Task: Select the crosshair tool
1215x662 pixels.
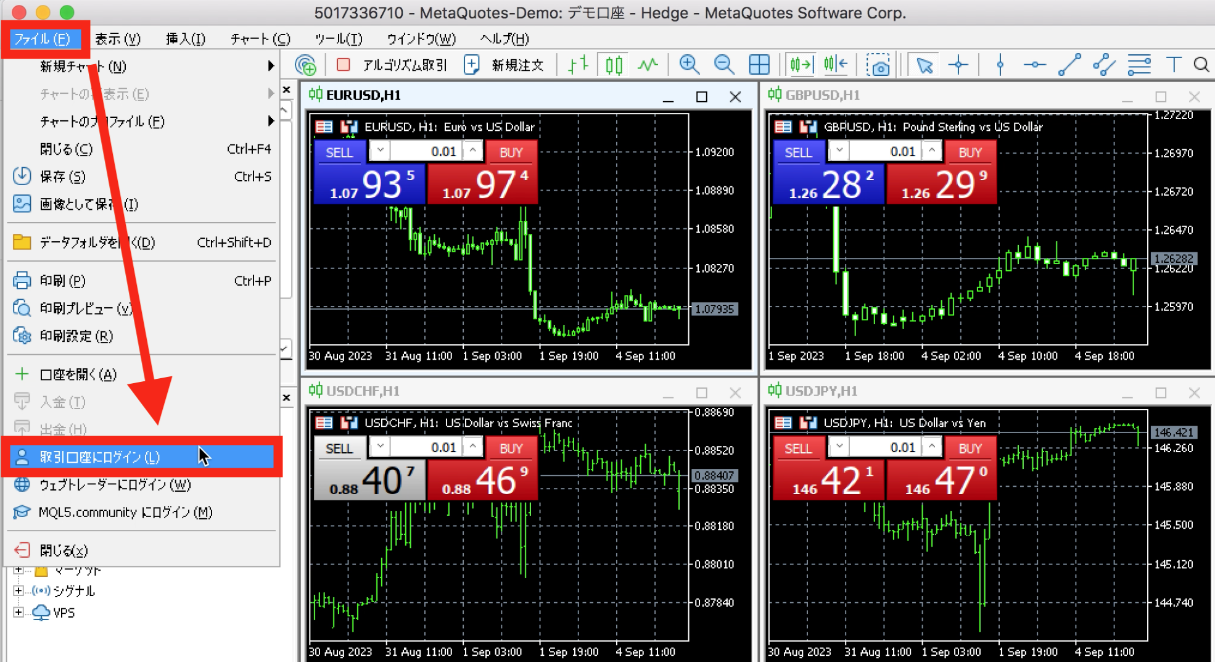Action: point(958,65)
